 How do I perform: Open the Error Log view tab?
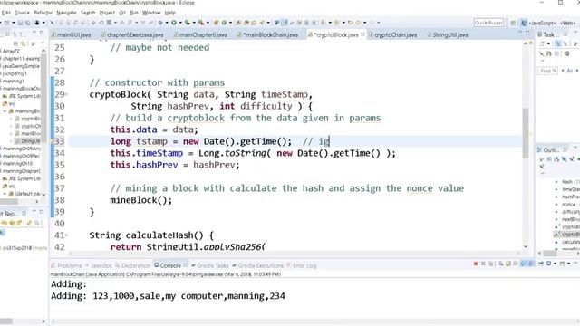click(302, 265)
